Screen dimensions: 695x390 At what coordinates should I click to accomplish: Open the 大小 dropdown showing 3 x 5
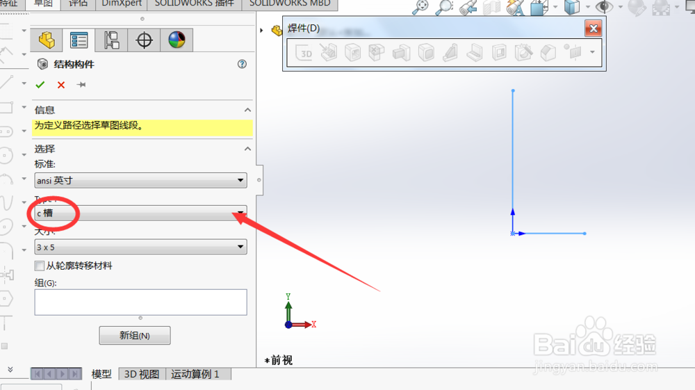pos(140,247)
